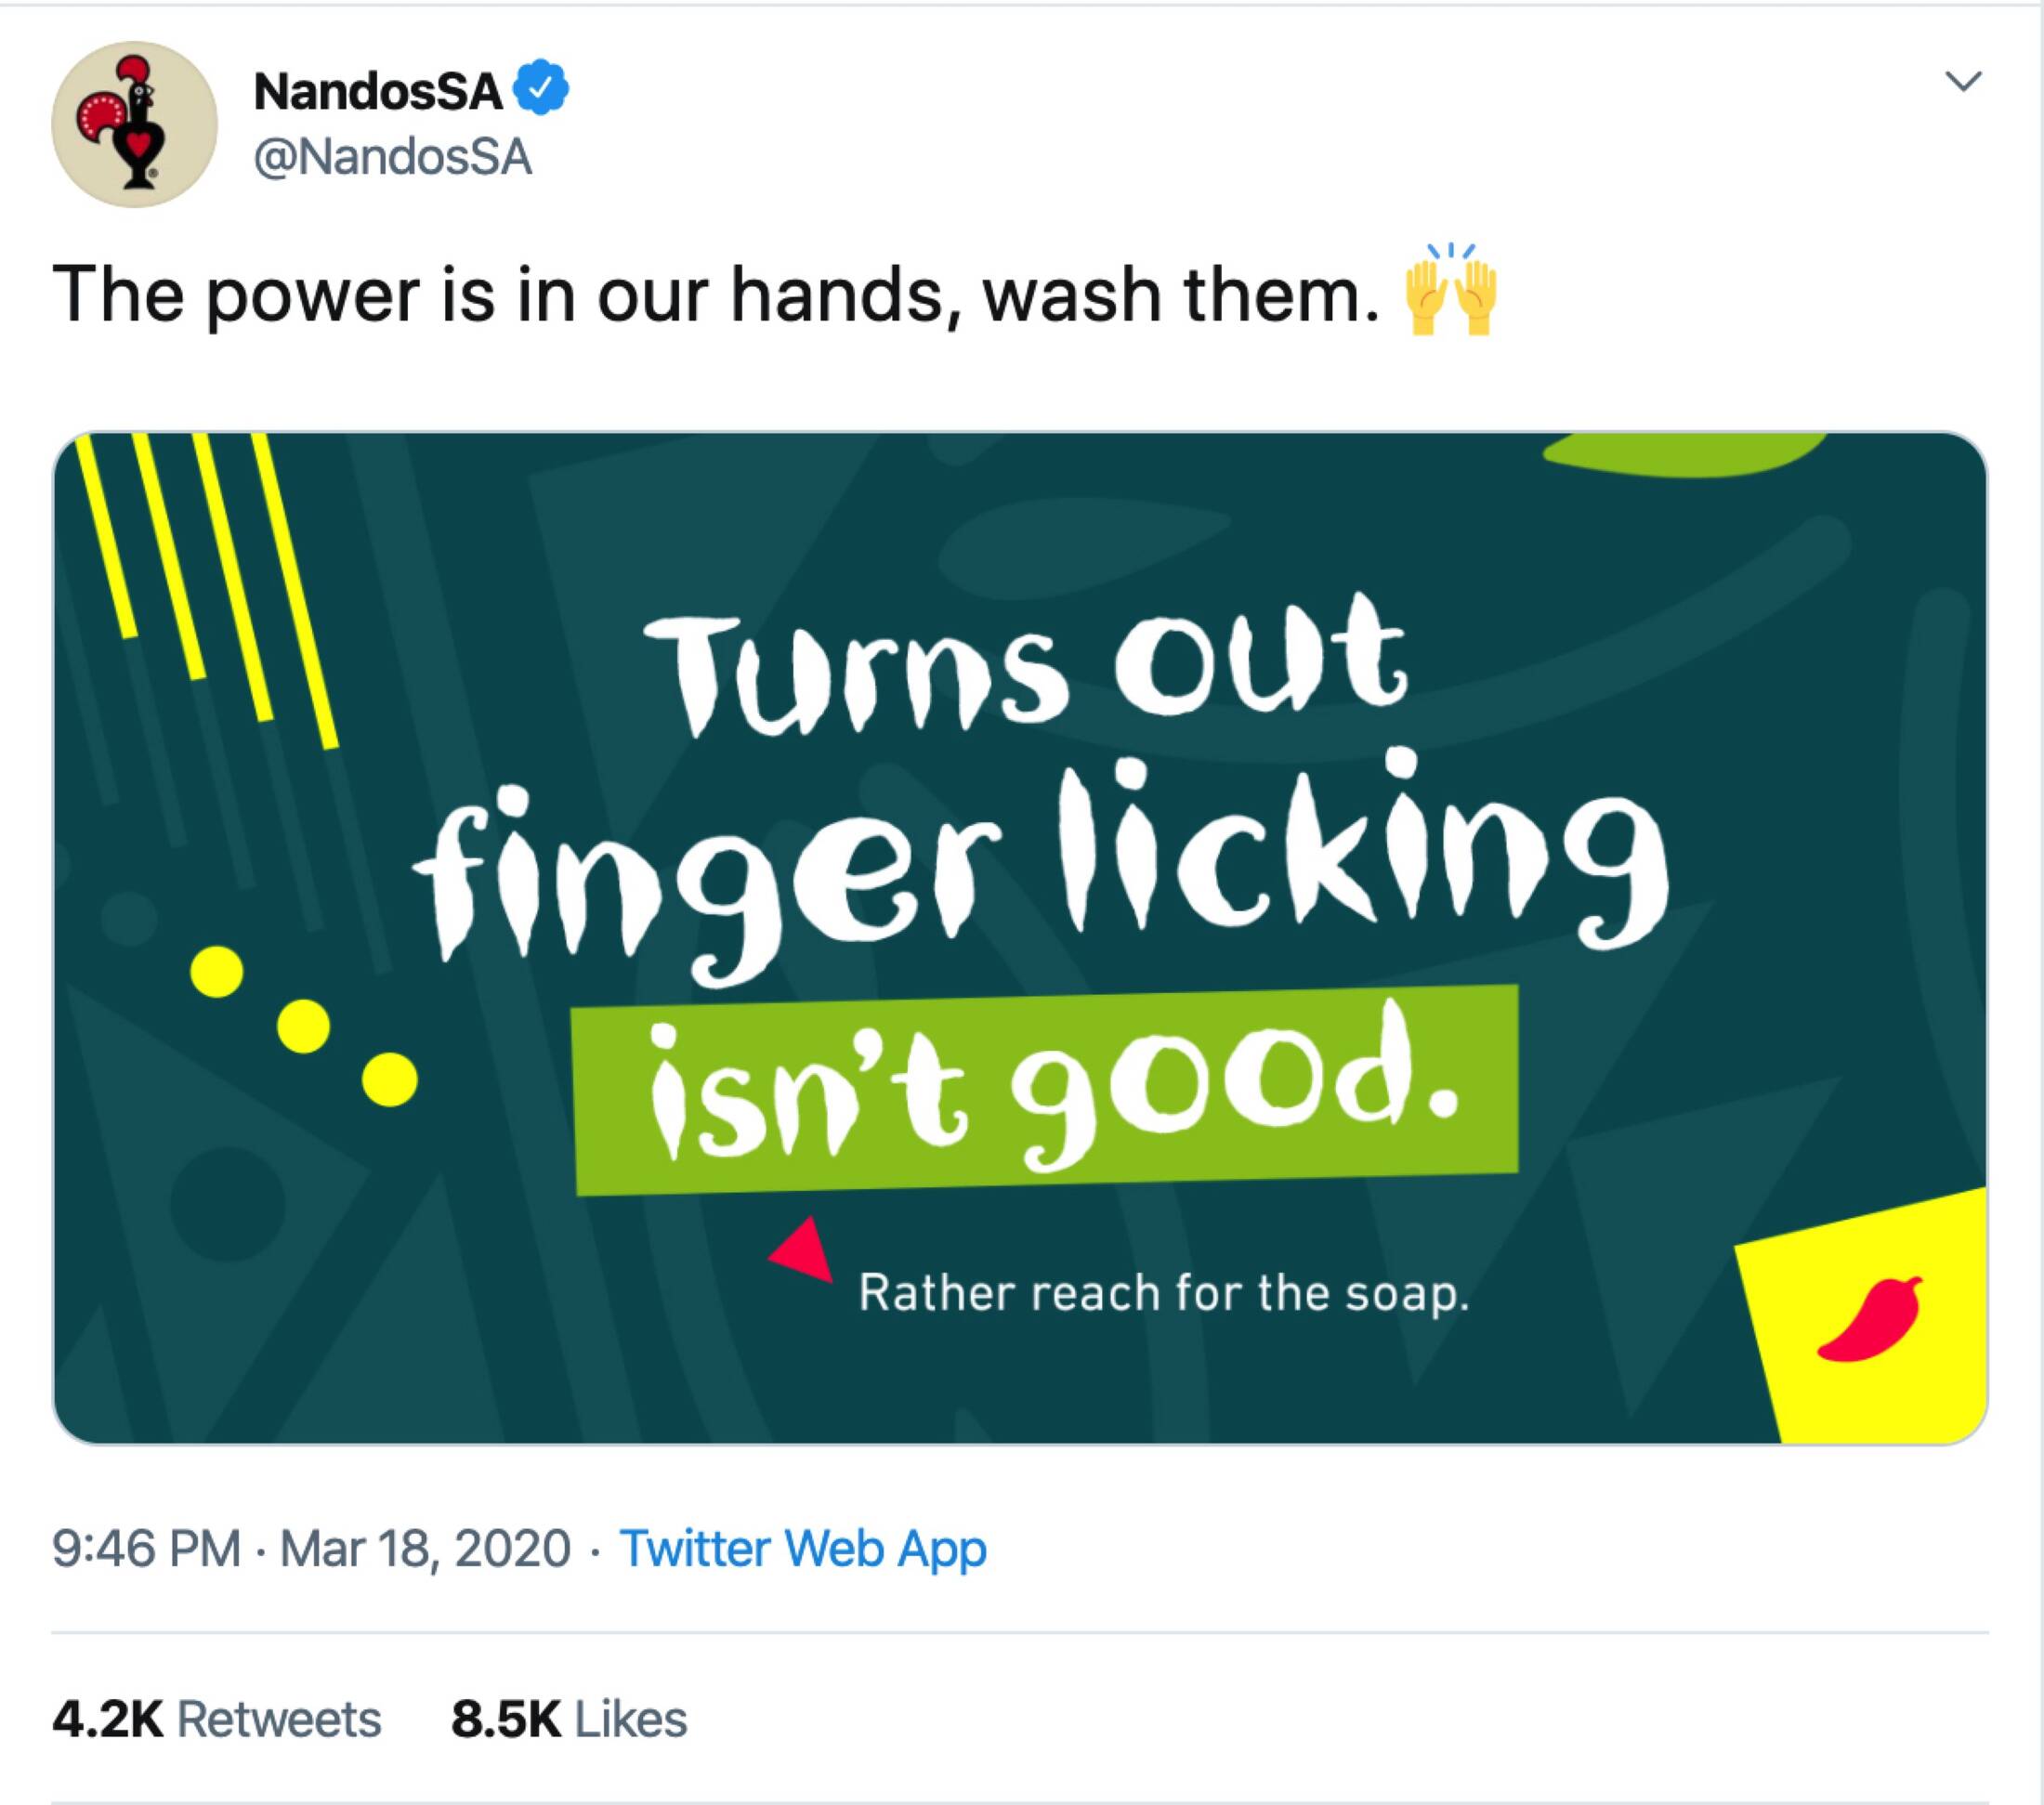Click the 9:46 PM tweet timestamp
Screen dimensions: 2044x1805
(146, 1549)
